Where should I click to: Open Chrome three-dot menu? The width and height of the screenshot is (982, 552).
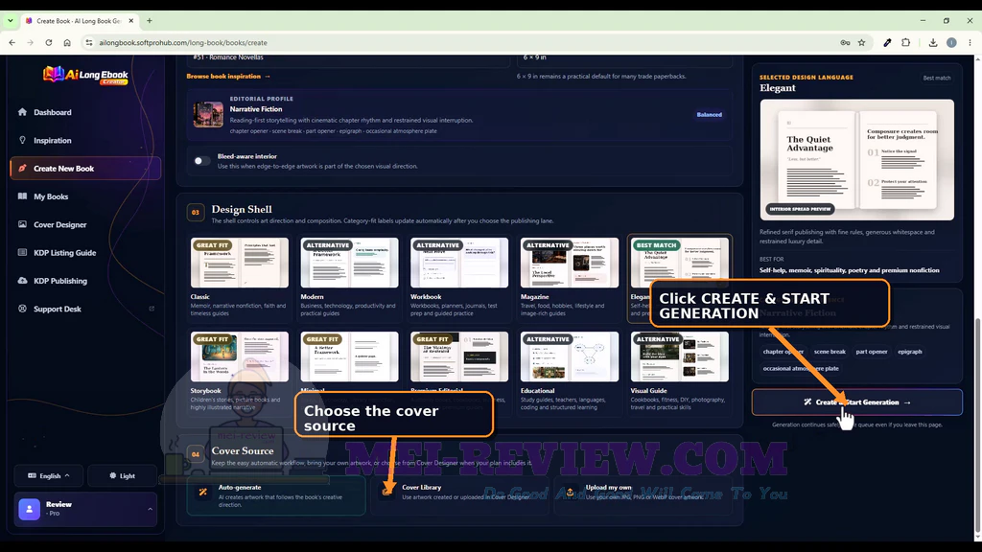coord(970,42)
